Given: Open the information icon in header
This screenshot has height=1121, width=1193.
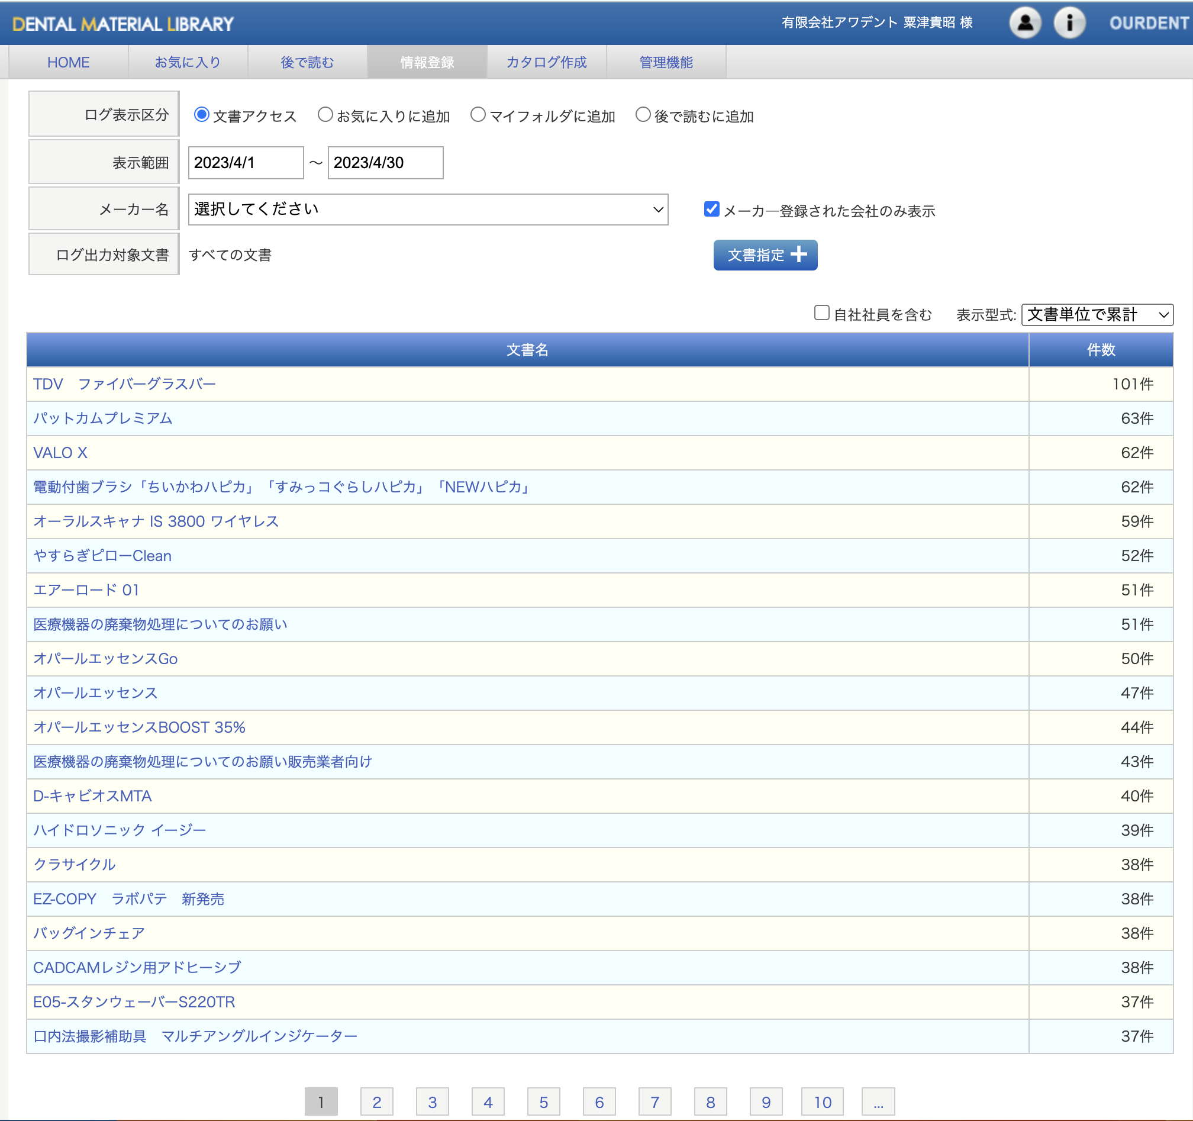Looking at the screenshot, I should tap(1069, 24).
